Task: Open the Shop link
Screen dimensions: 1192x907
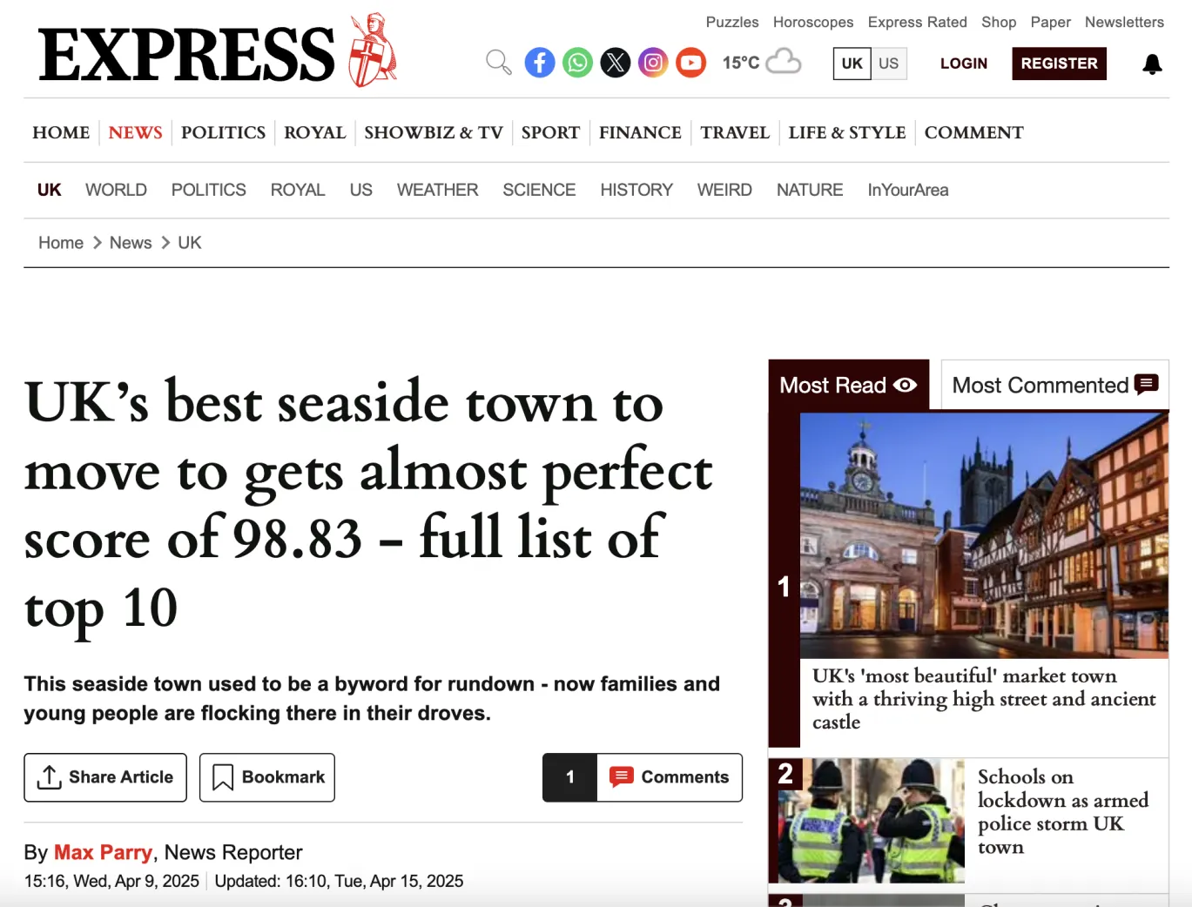Action: tap(999, 22)
